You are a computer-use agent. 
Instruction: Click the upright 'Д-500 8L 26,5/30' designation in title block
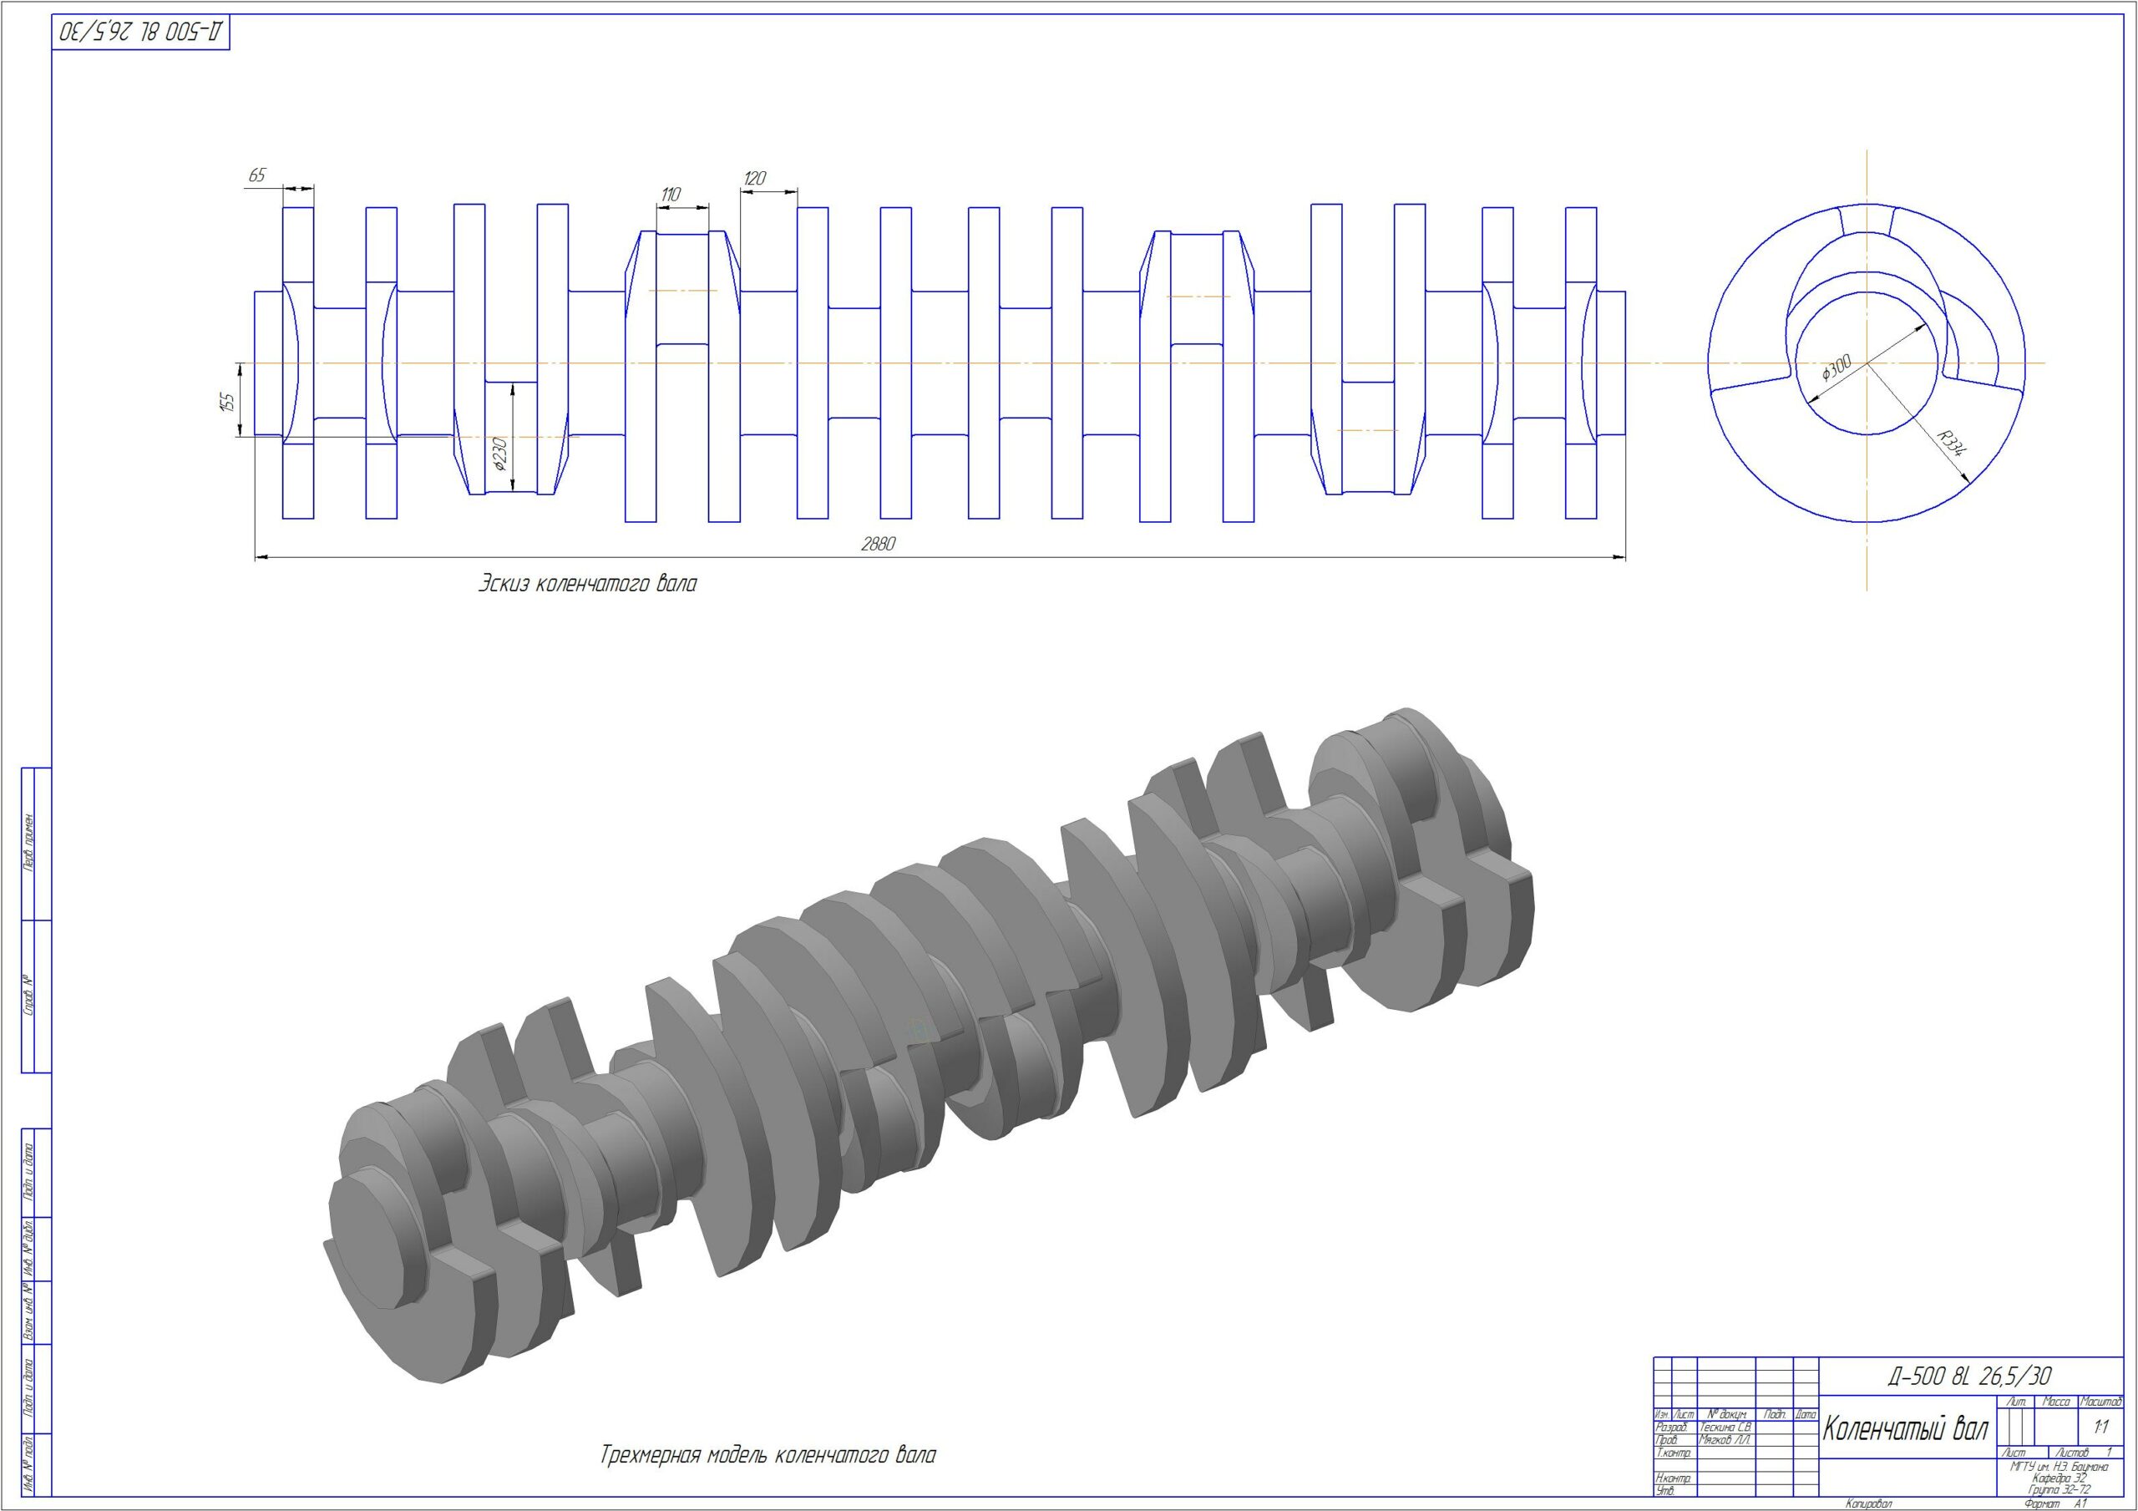pos(1969,1377)
